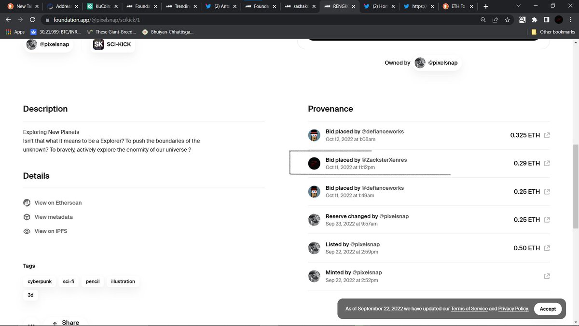Open @pixelsnap creator chip at top left
This screenshot has width=579, height=326.
pos(48,44)
